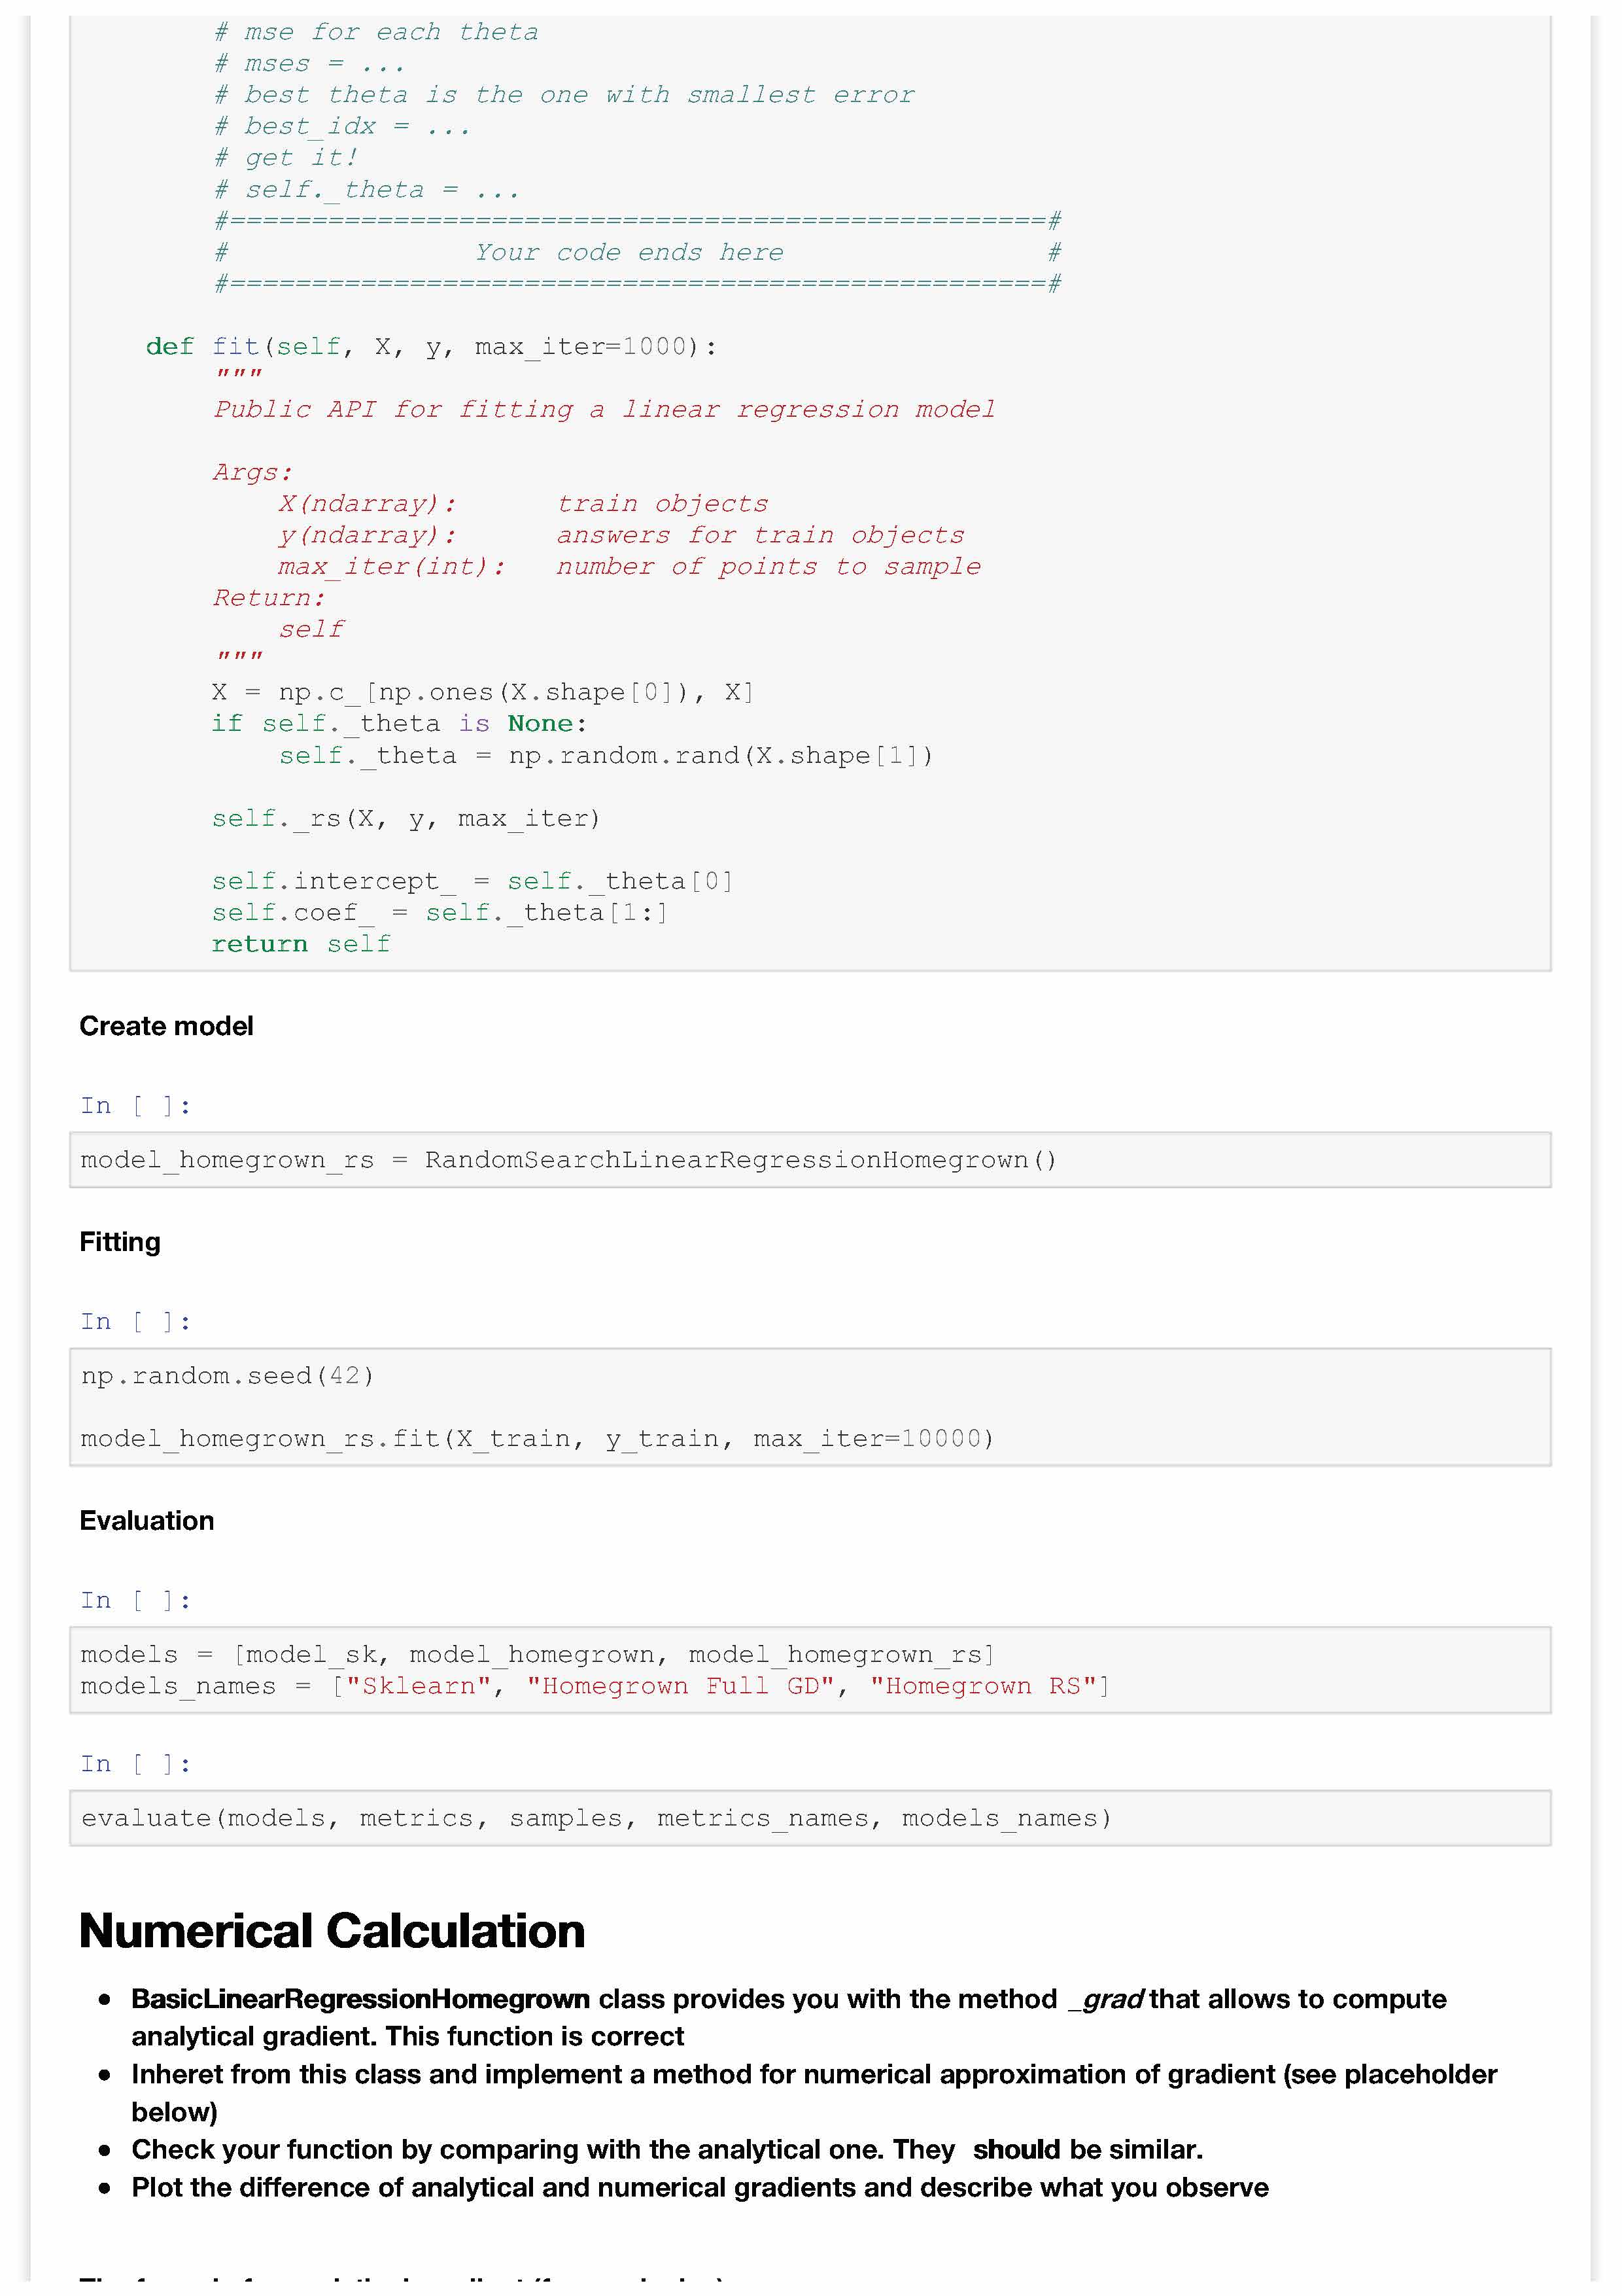Click the 'Plot the difference' bullet point

(x=700, y=2187)
